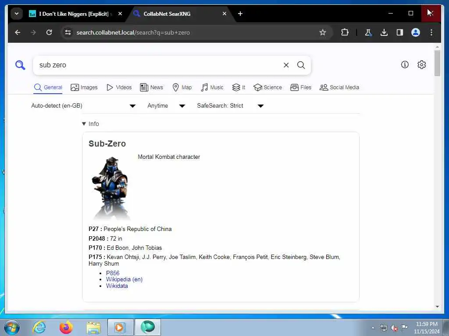Switch to the Music category
The image size is (449, 336).
point(212,87)
